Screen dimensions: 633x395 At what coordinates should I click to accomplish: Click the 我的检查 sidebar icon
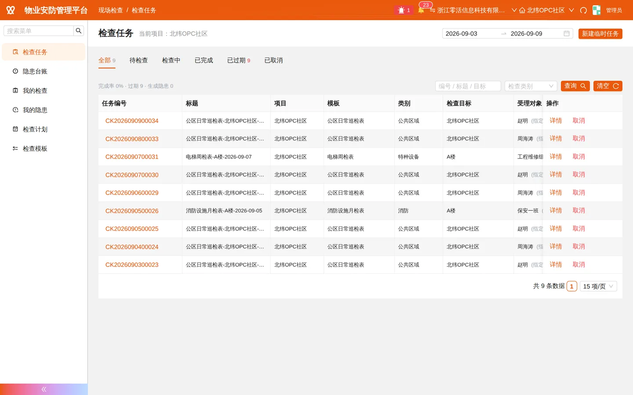[15, 90]
